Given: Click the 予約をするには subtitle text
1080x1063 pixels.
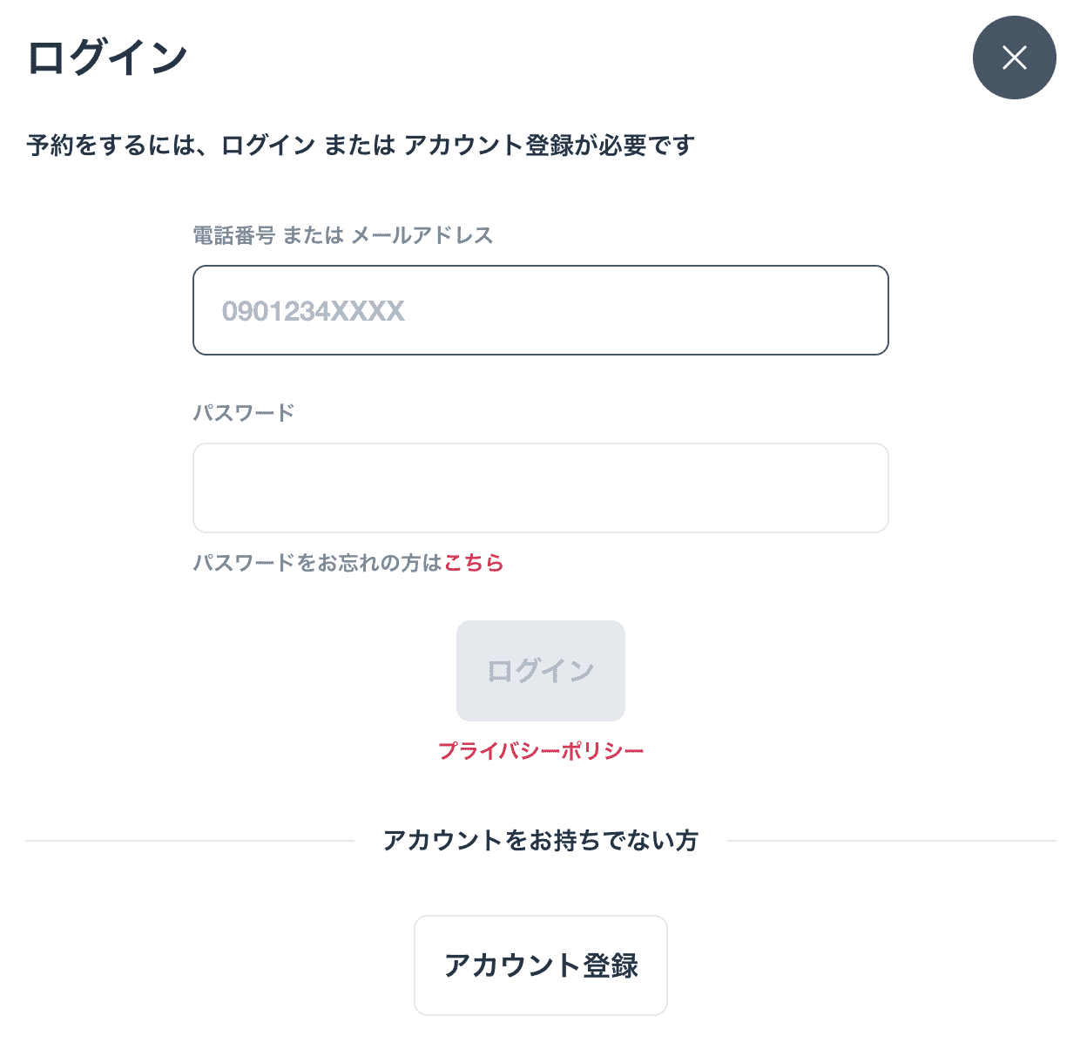Looking at the screenshot, I should [361, 145].
